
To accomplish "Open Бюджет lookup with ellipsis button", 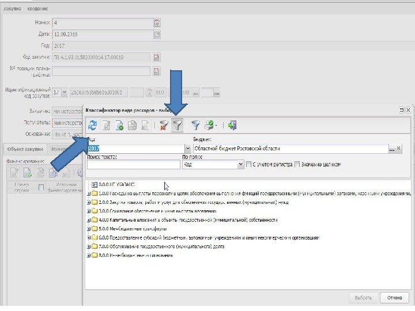I will [392, 149].
